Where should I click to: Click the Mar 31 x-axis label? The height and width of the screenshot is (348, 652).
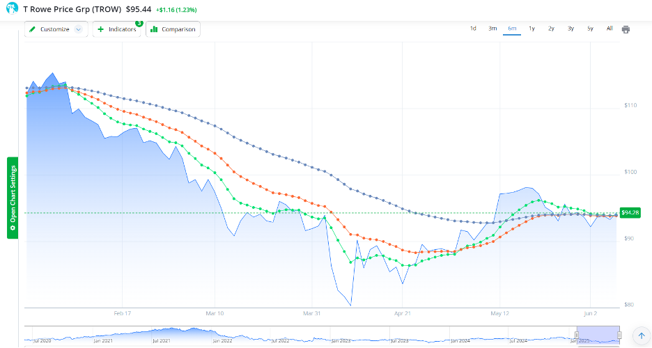tap(311, 313)
